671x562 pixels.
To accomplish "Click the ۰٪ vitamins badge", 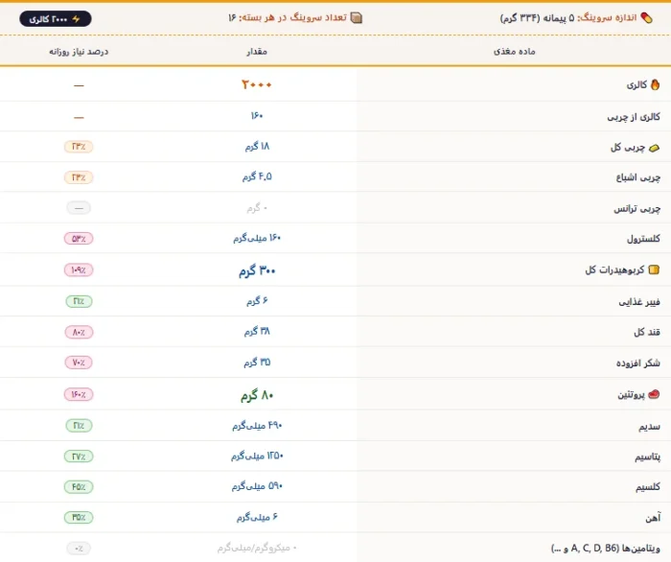I will [x=79, y=549].
